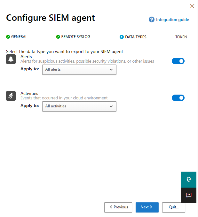This screenshot has width=198, height=217.
Task: Expand the All alerts dropdown
Action: pyautogui.click(x=79, y=69)
